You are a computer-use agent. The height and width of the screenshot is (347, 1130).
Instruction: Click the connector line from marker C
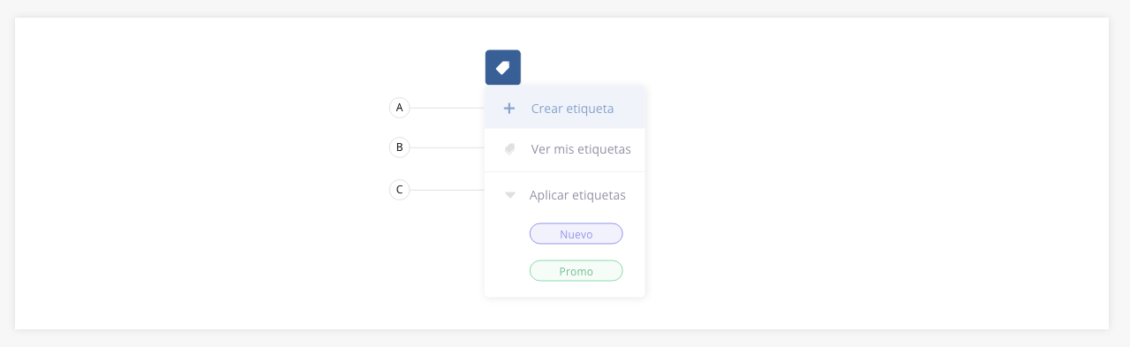coord(447,190)
